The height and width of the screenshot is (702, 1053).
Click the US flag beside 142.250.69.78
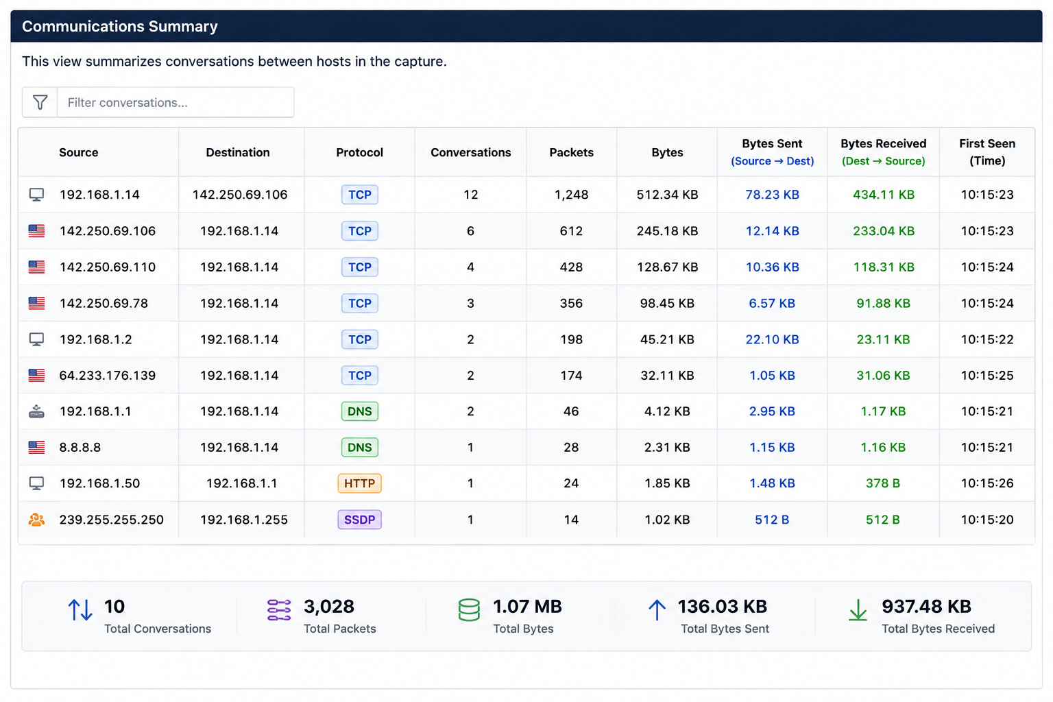(36, 303)
